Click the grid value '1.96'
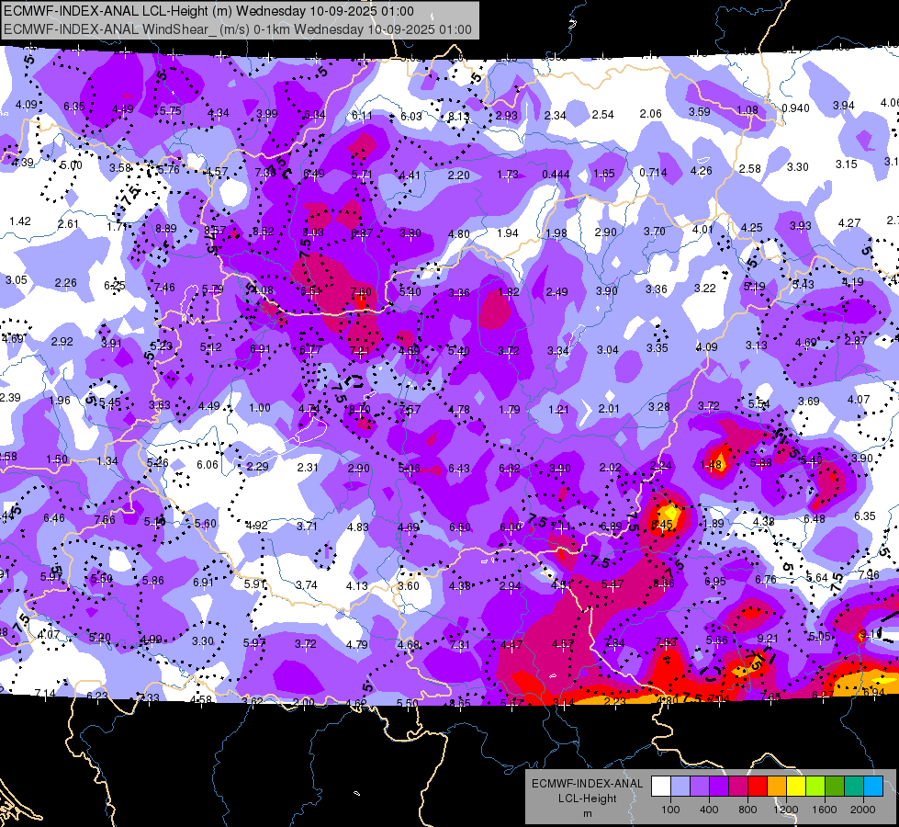 click(60, 401)
